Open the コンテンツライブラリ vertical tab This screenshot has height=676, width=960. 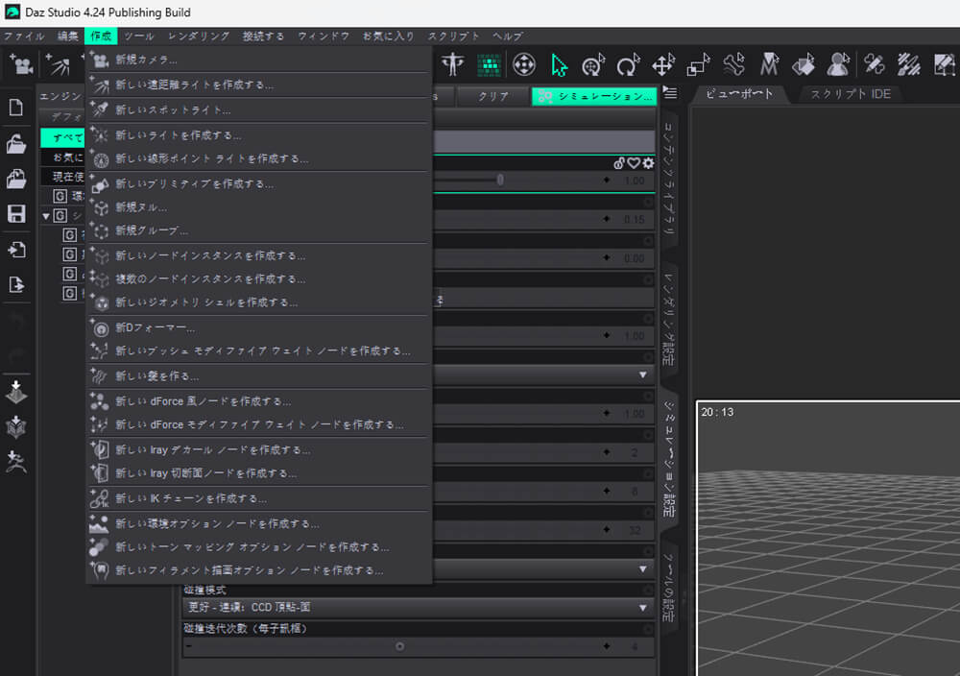(669, 179)
